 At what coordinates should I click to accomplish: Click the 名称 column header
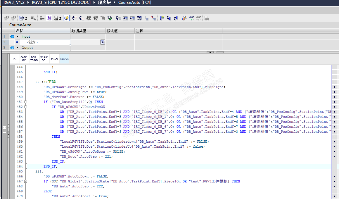[x=43, y=31]
